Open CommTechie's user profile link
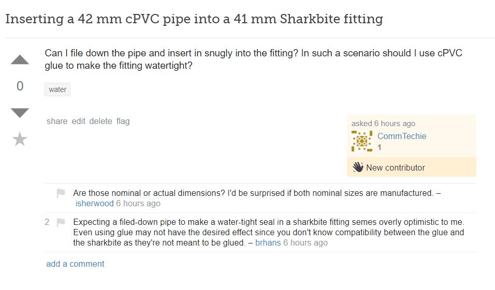The height and width of the screenshot is (290, 495). click(x=402, y=136)
